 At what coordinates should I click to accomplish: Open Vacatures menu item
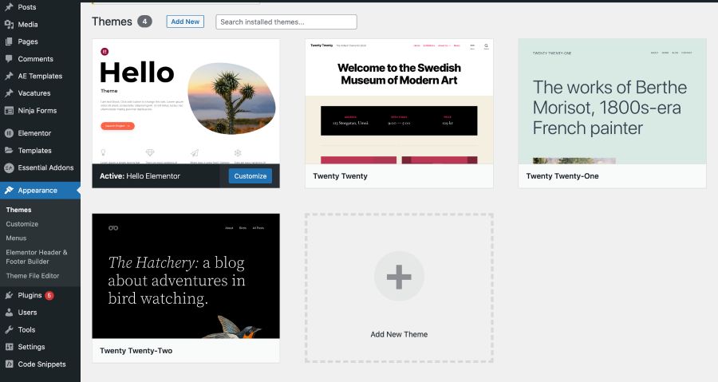tap(34, 93)
